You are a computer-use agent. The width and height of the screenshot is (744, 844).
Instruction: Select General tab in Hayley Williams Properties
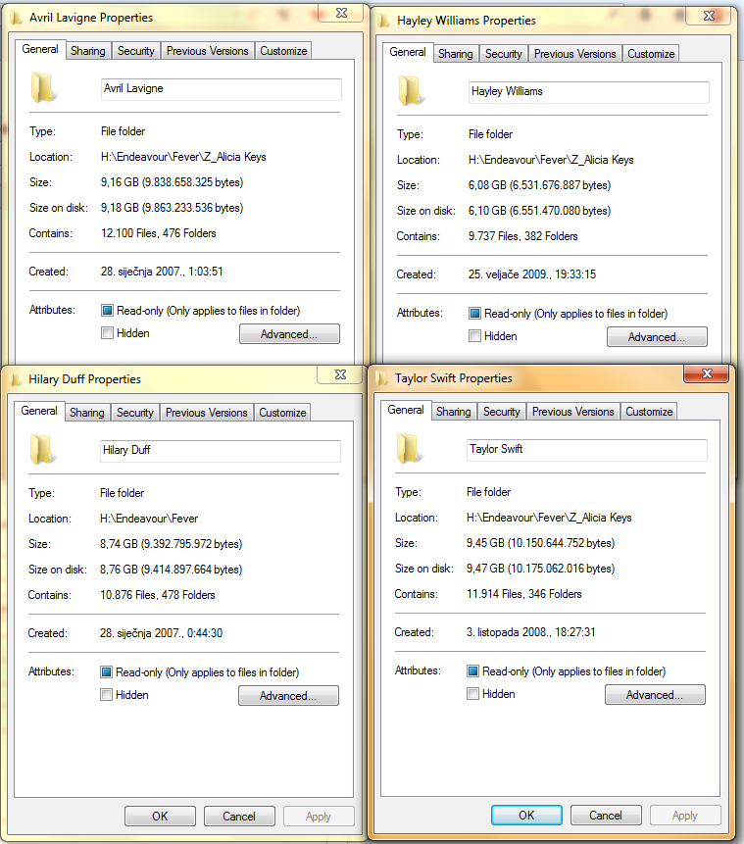(x=408, y=52)
